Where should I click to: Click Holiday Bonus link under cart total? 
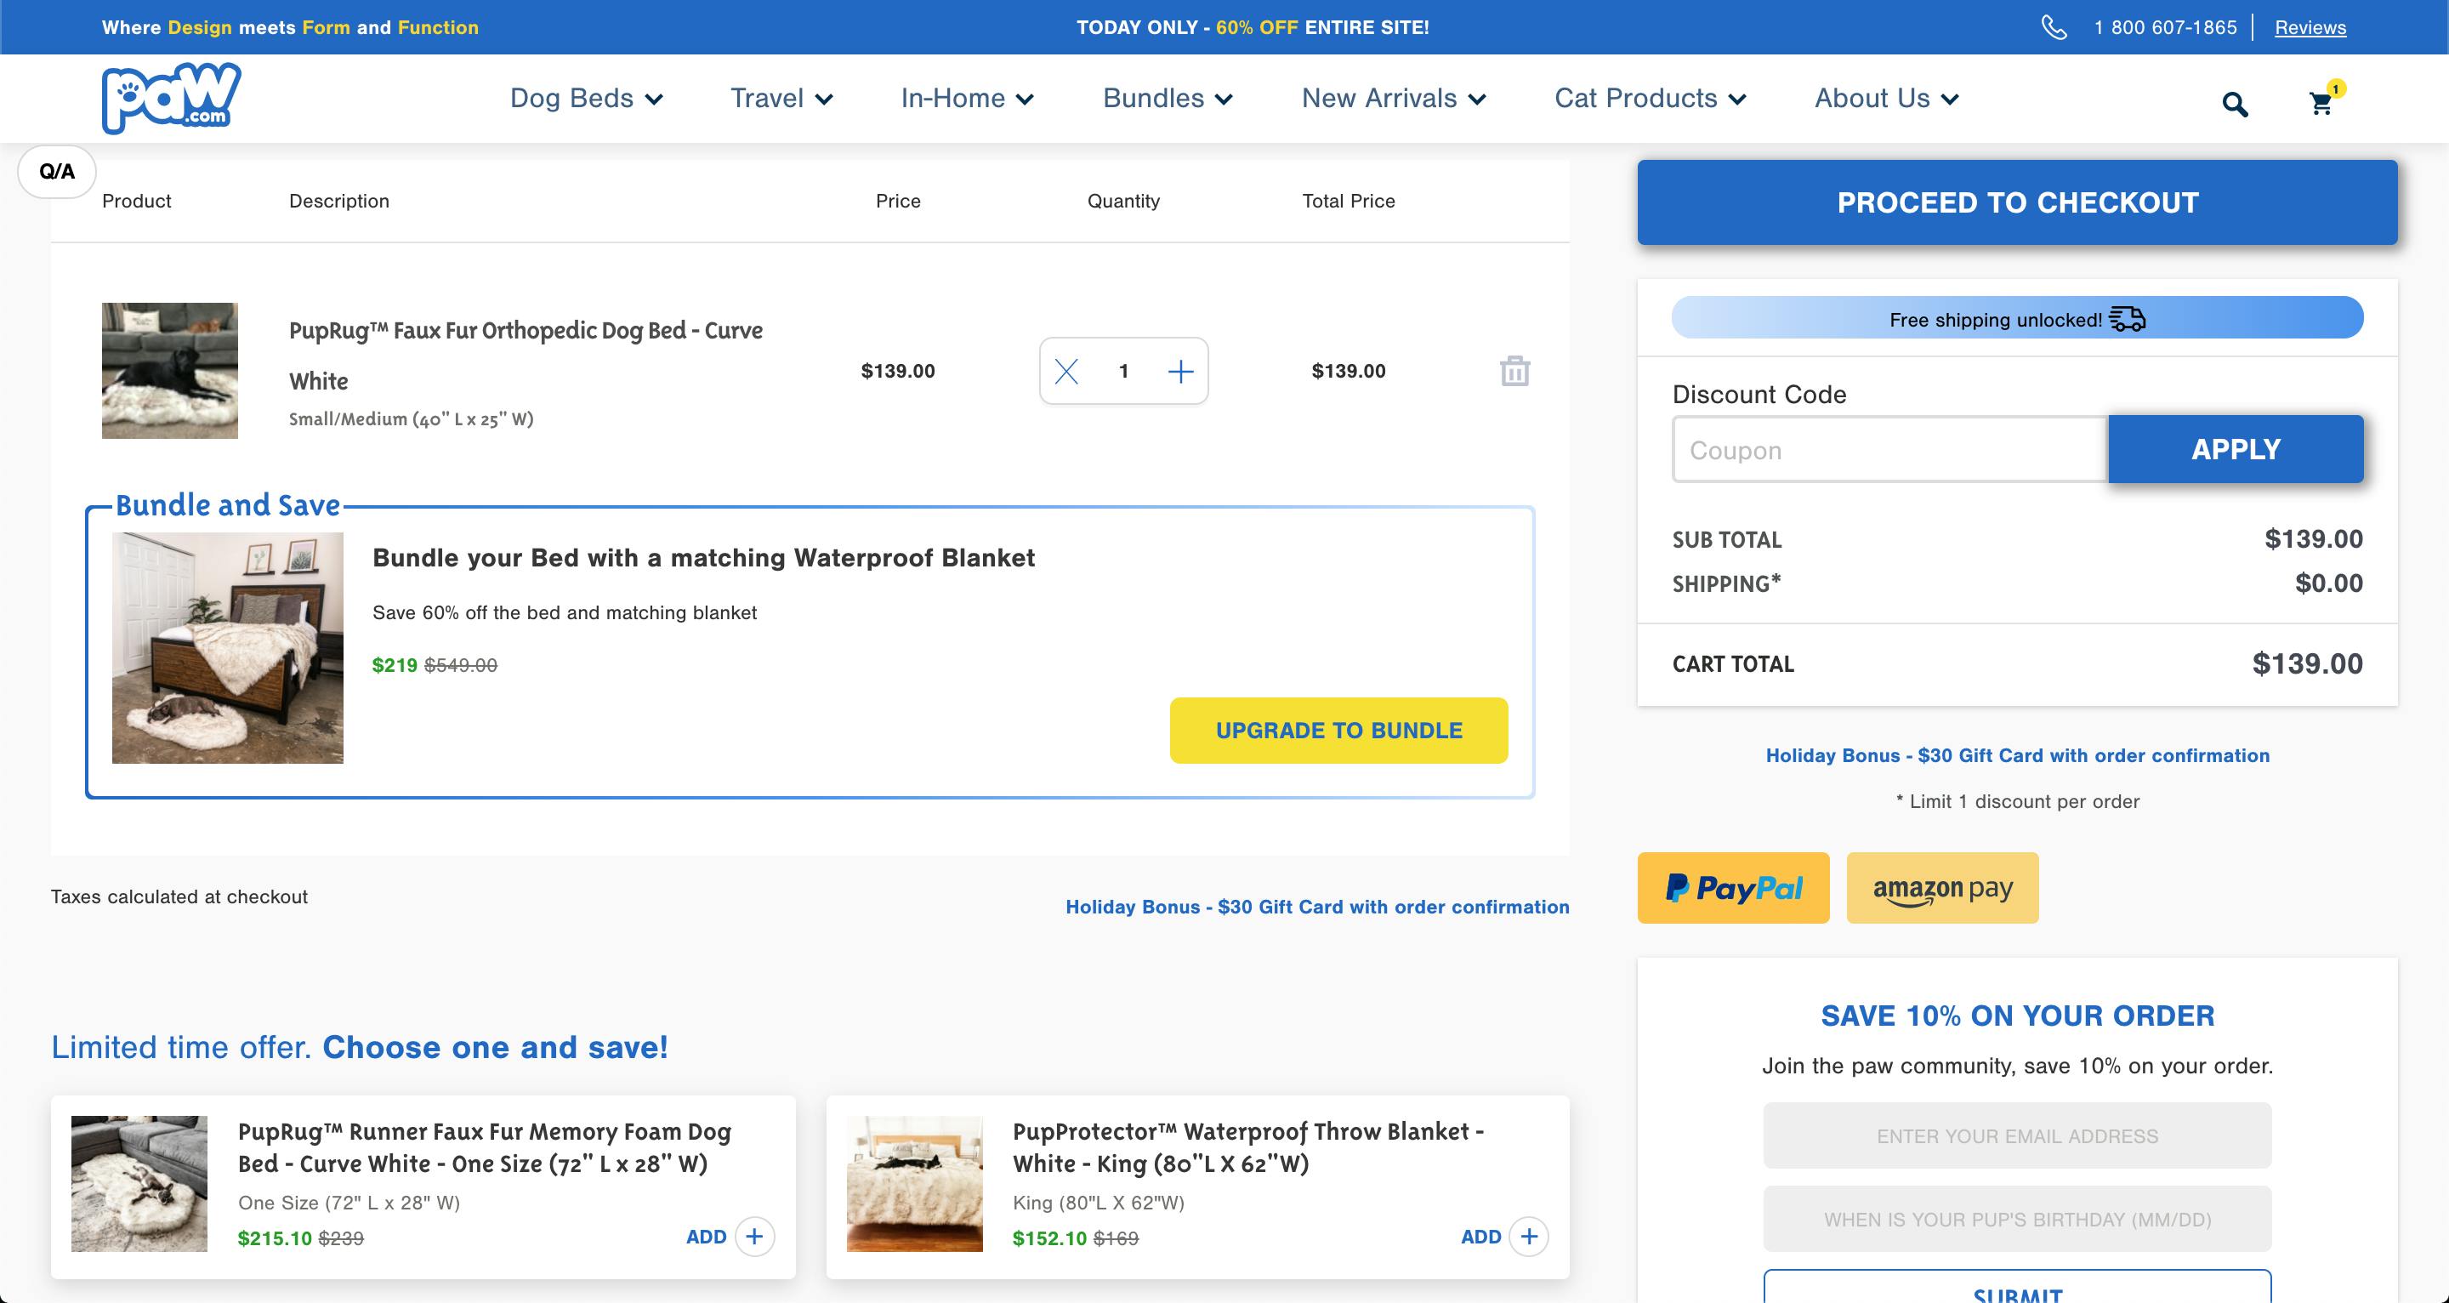(x=2017, y=755)
